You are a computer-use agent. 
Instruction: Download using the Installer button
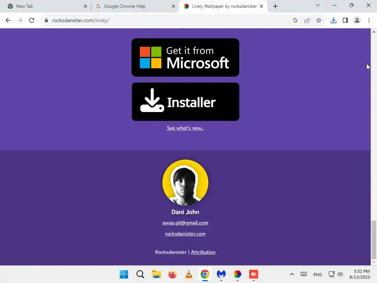tap(186, 102)
